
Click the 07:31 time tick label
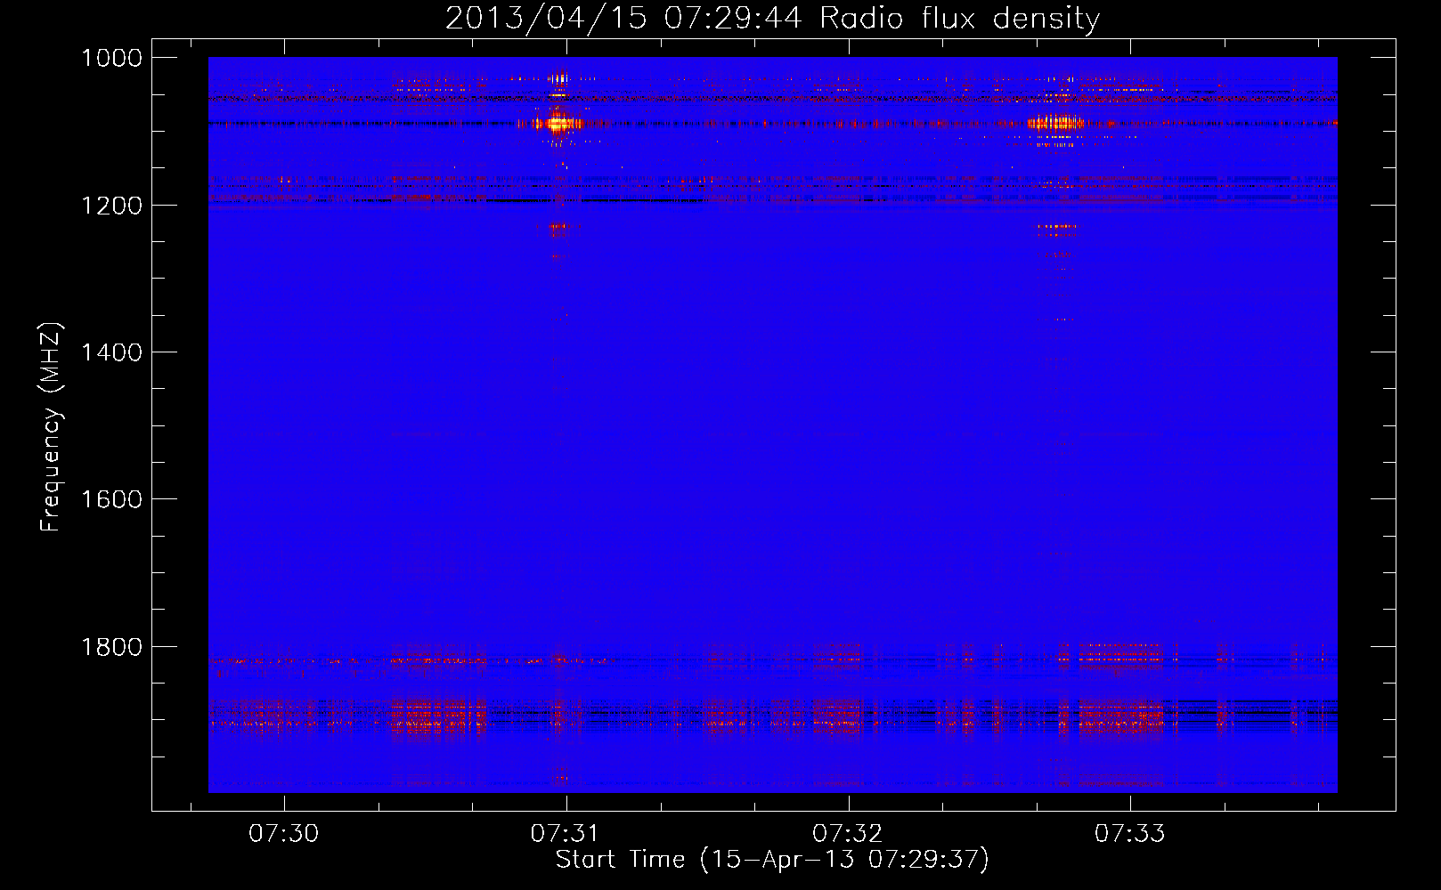click(566, 834)
